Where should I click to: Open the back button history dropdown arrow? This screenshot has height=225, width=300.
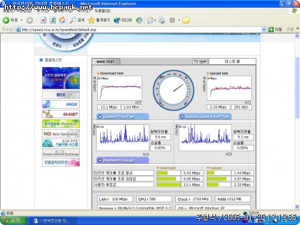coord(22,20)
